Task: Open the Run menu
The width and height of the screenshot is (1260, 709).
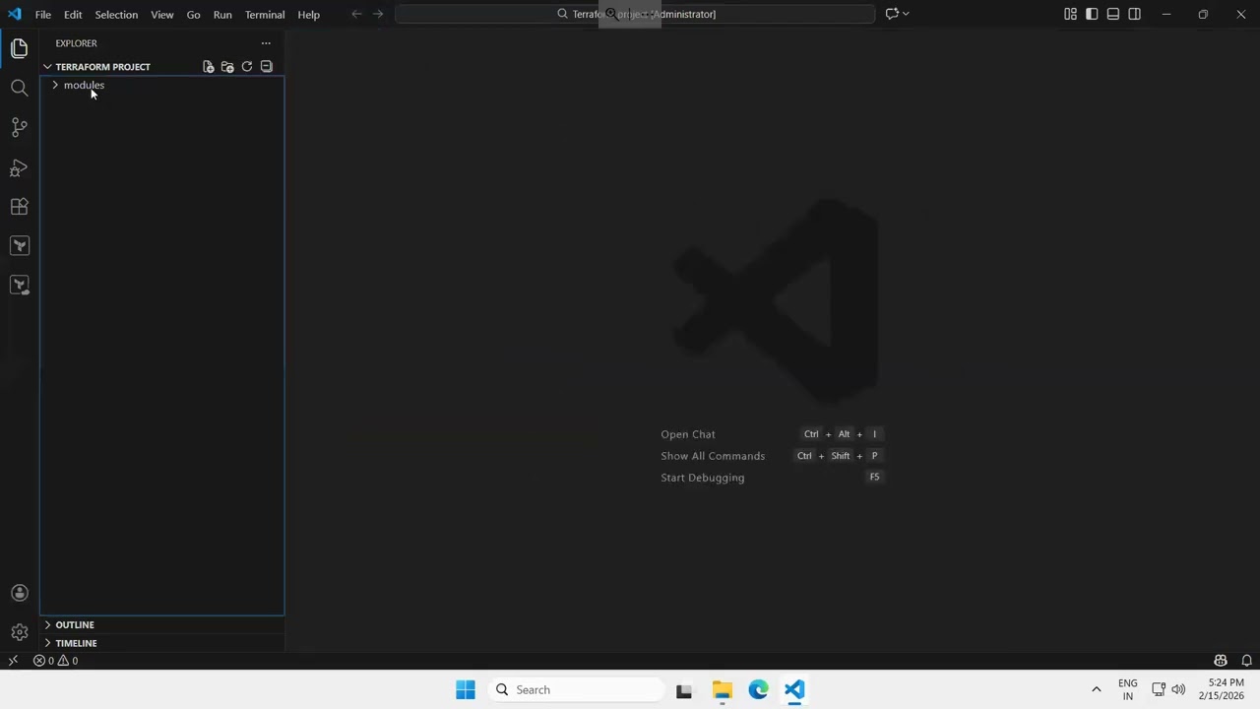Action: [x=222, y=15]
